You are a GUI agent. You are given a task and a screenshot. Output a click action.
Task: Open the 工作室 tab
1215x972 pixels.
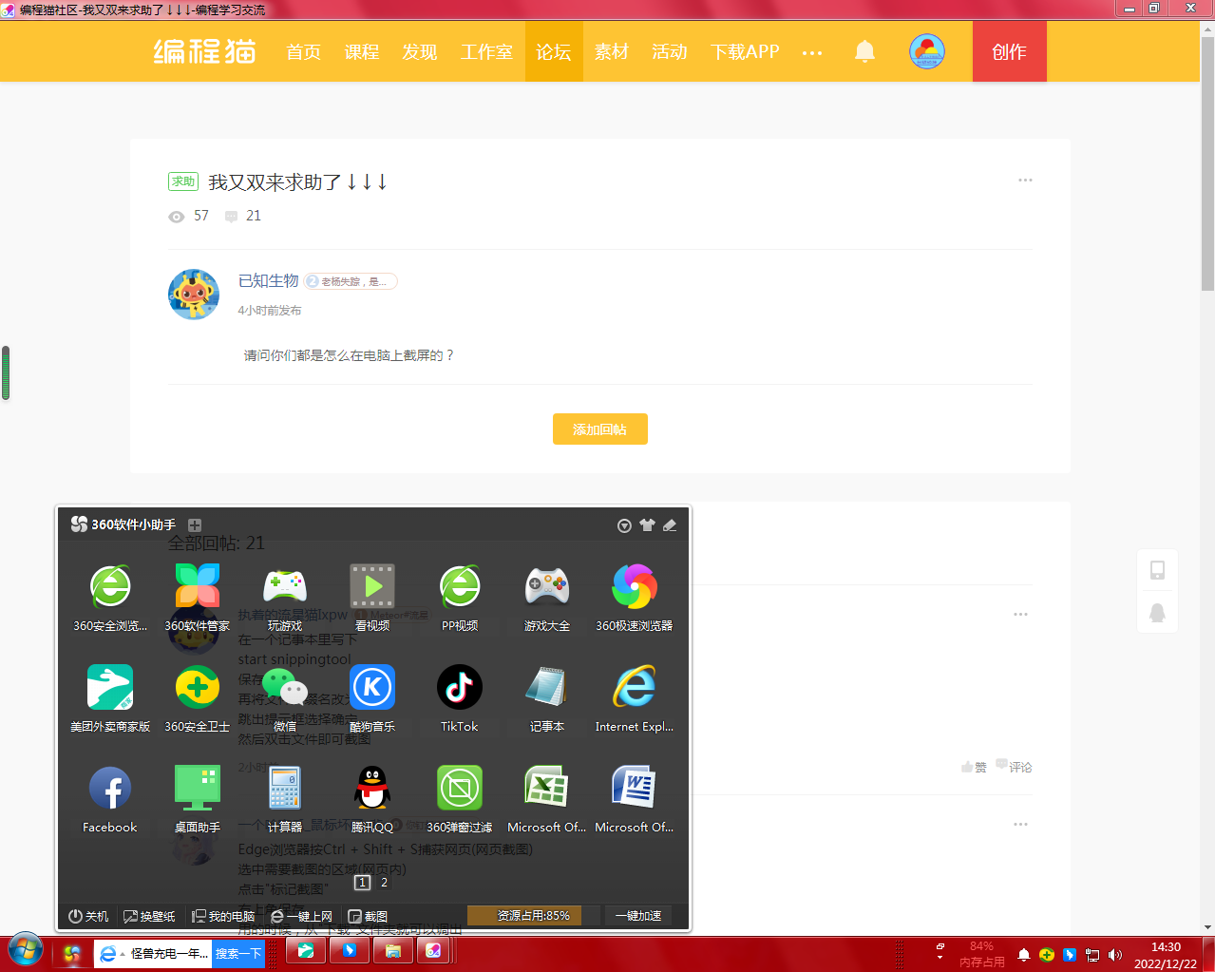click(486, 52)
